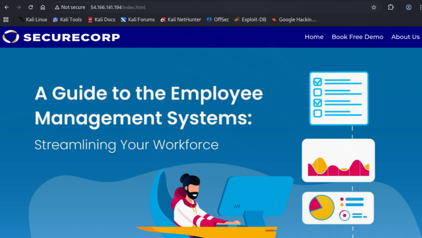The image size is (422, 238).
Task: Click the Not secure site warning
Action: pyautogui.click(x=70, y=7)
